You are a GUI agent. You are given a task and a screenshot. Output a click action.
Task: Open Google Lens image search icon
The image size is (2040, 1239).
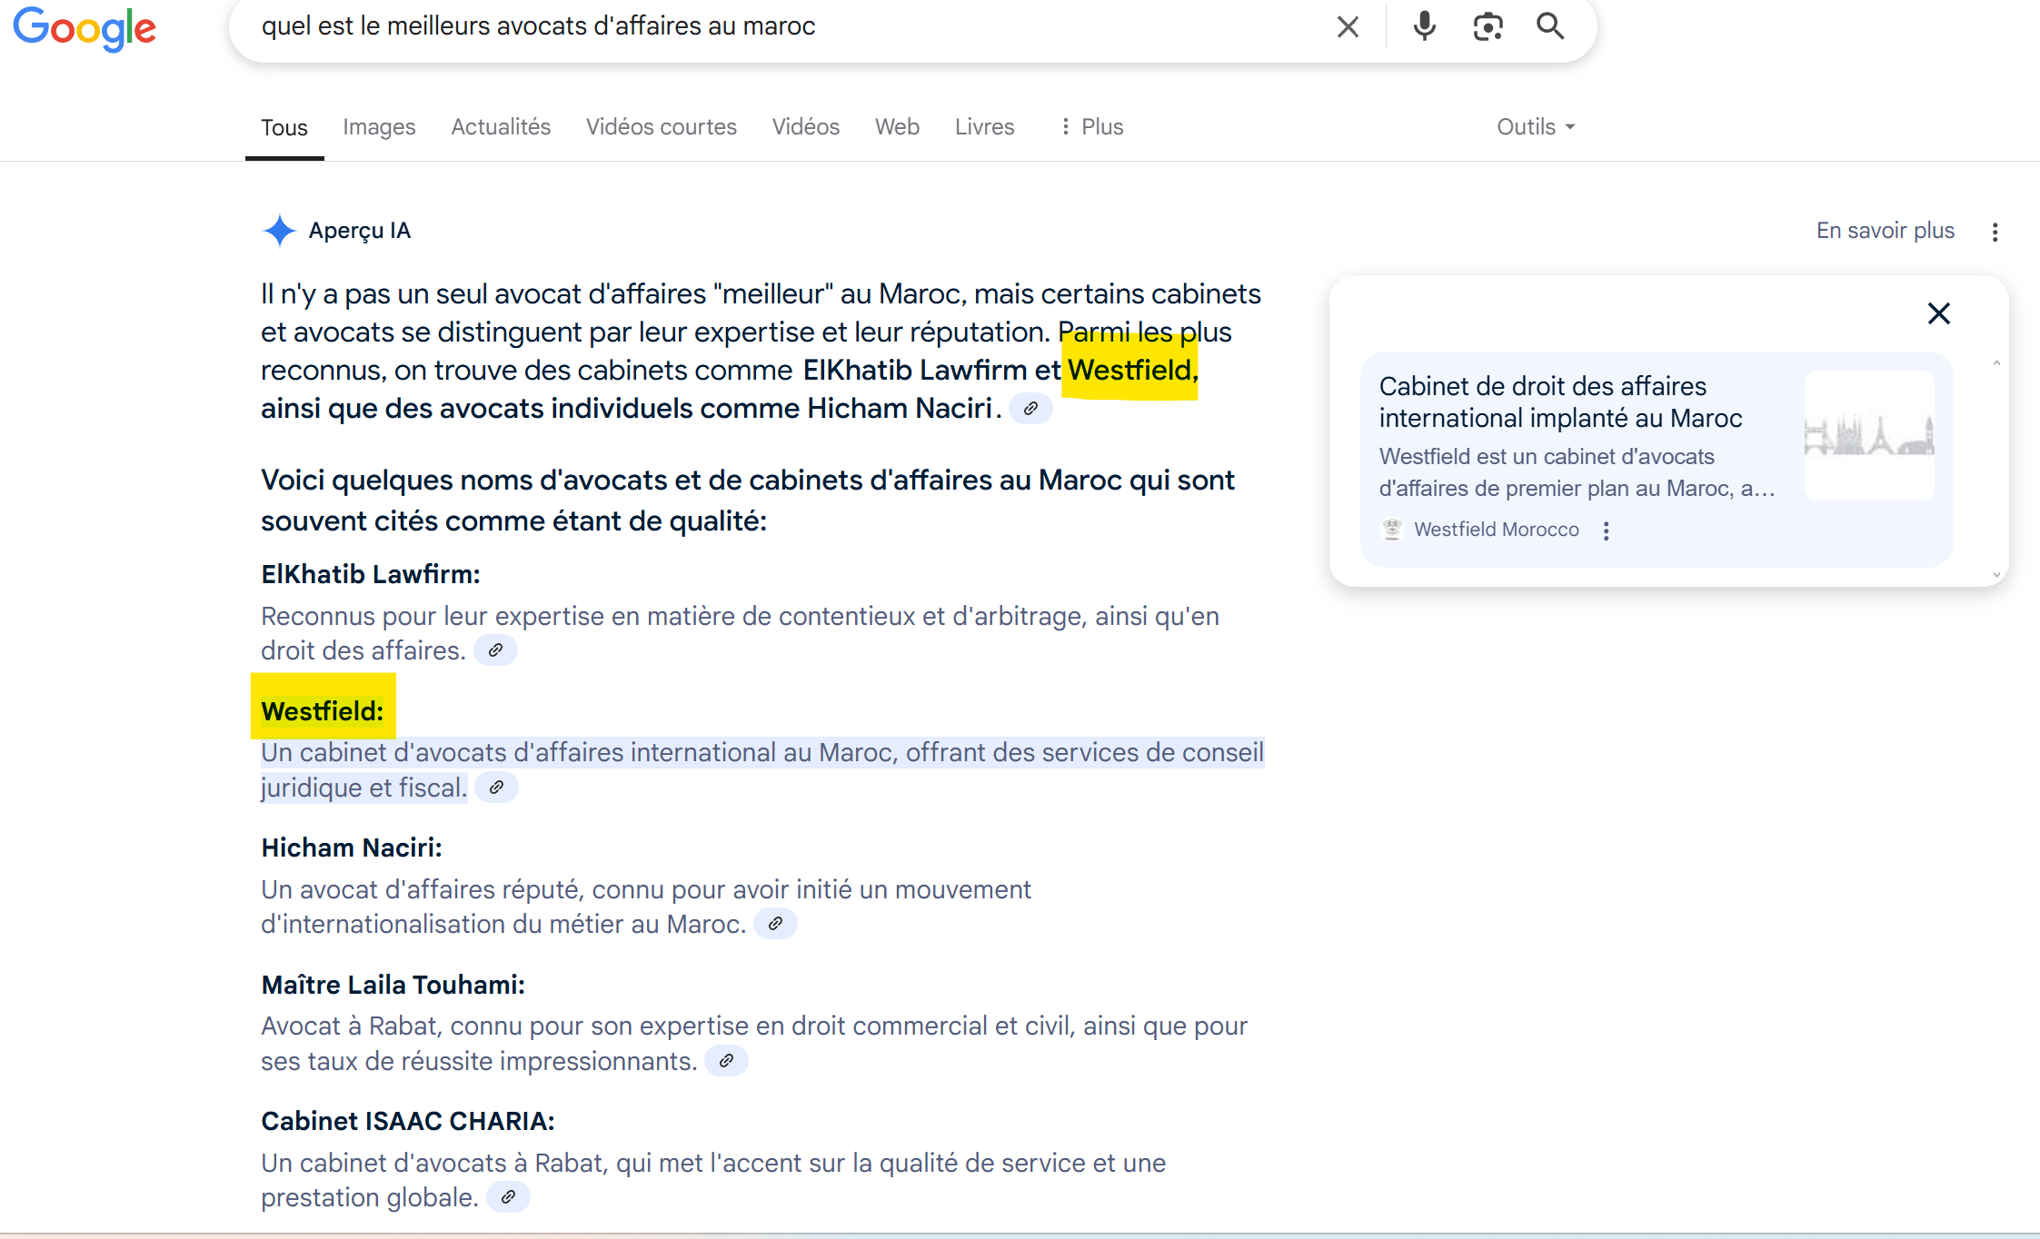pyautogui.click(x=1488, y=26)
